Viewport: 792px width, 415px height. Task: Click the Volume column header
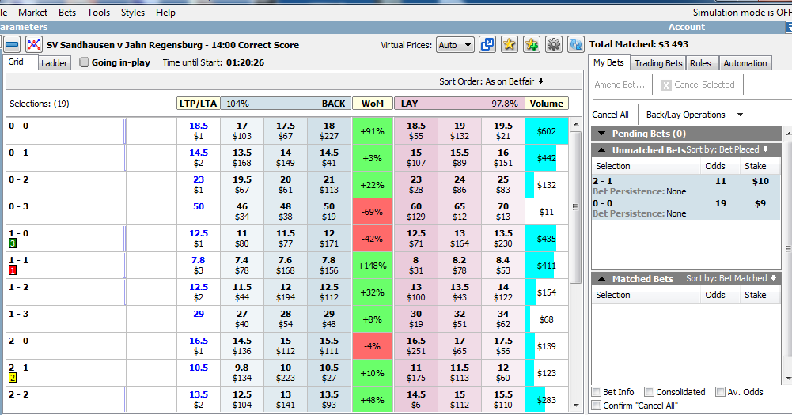click(547, 104)
